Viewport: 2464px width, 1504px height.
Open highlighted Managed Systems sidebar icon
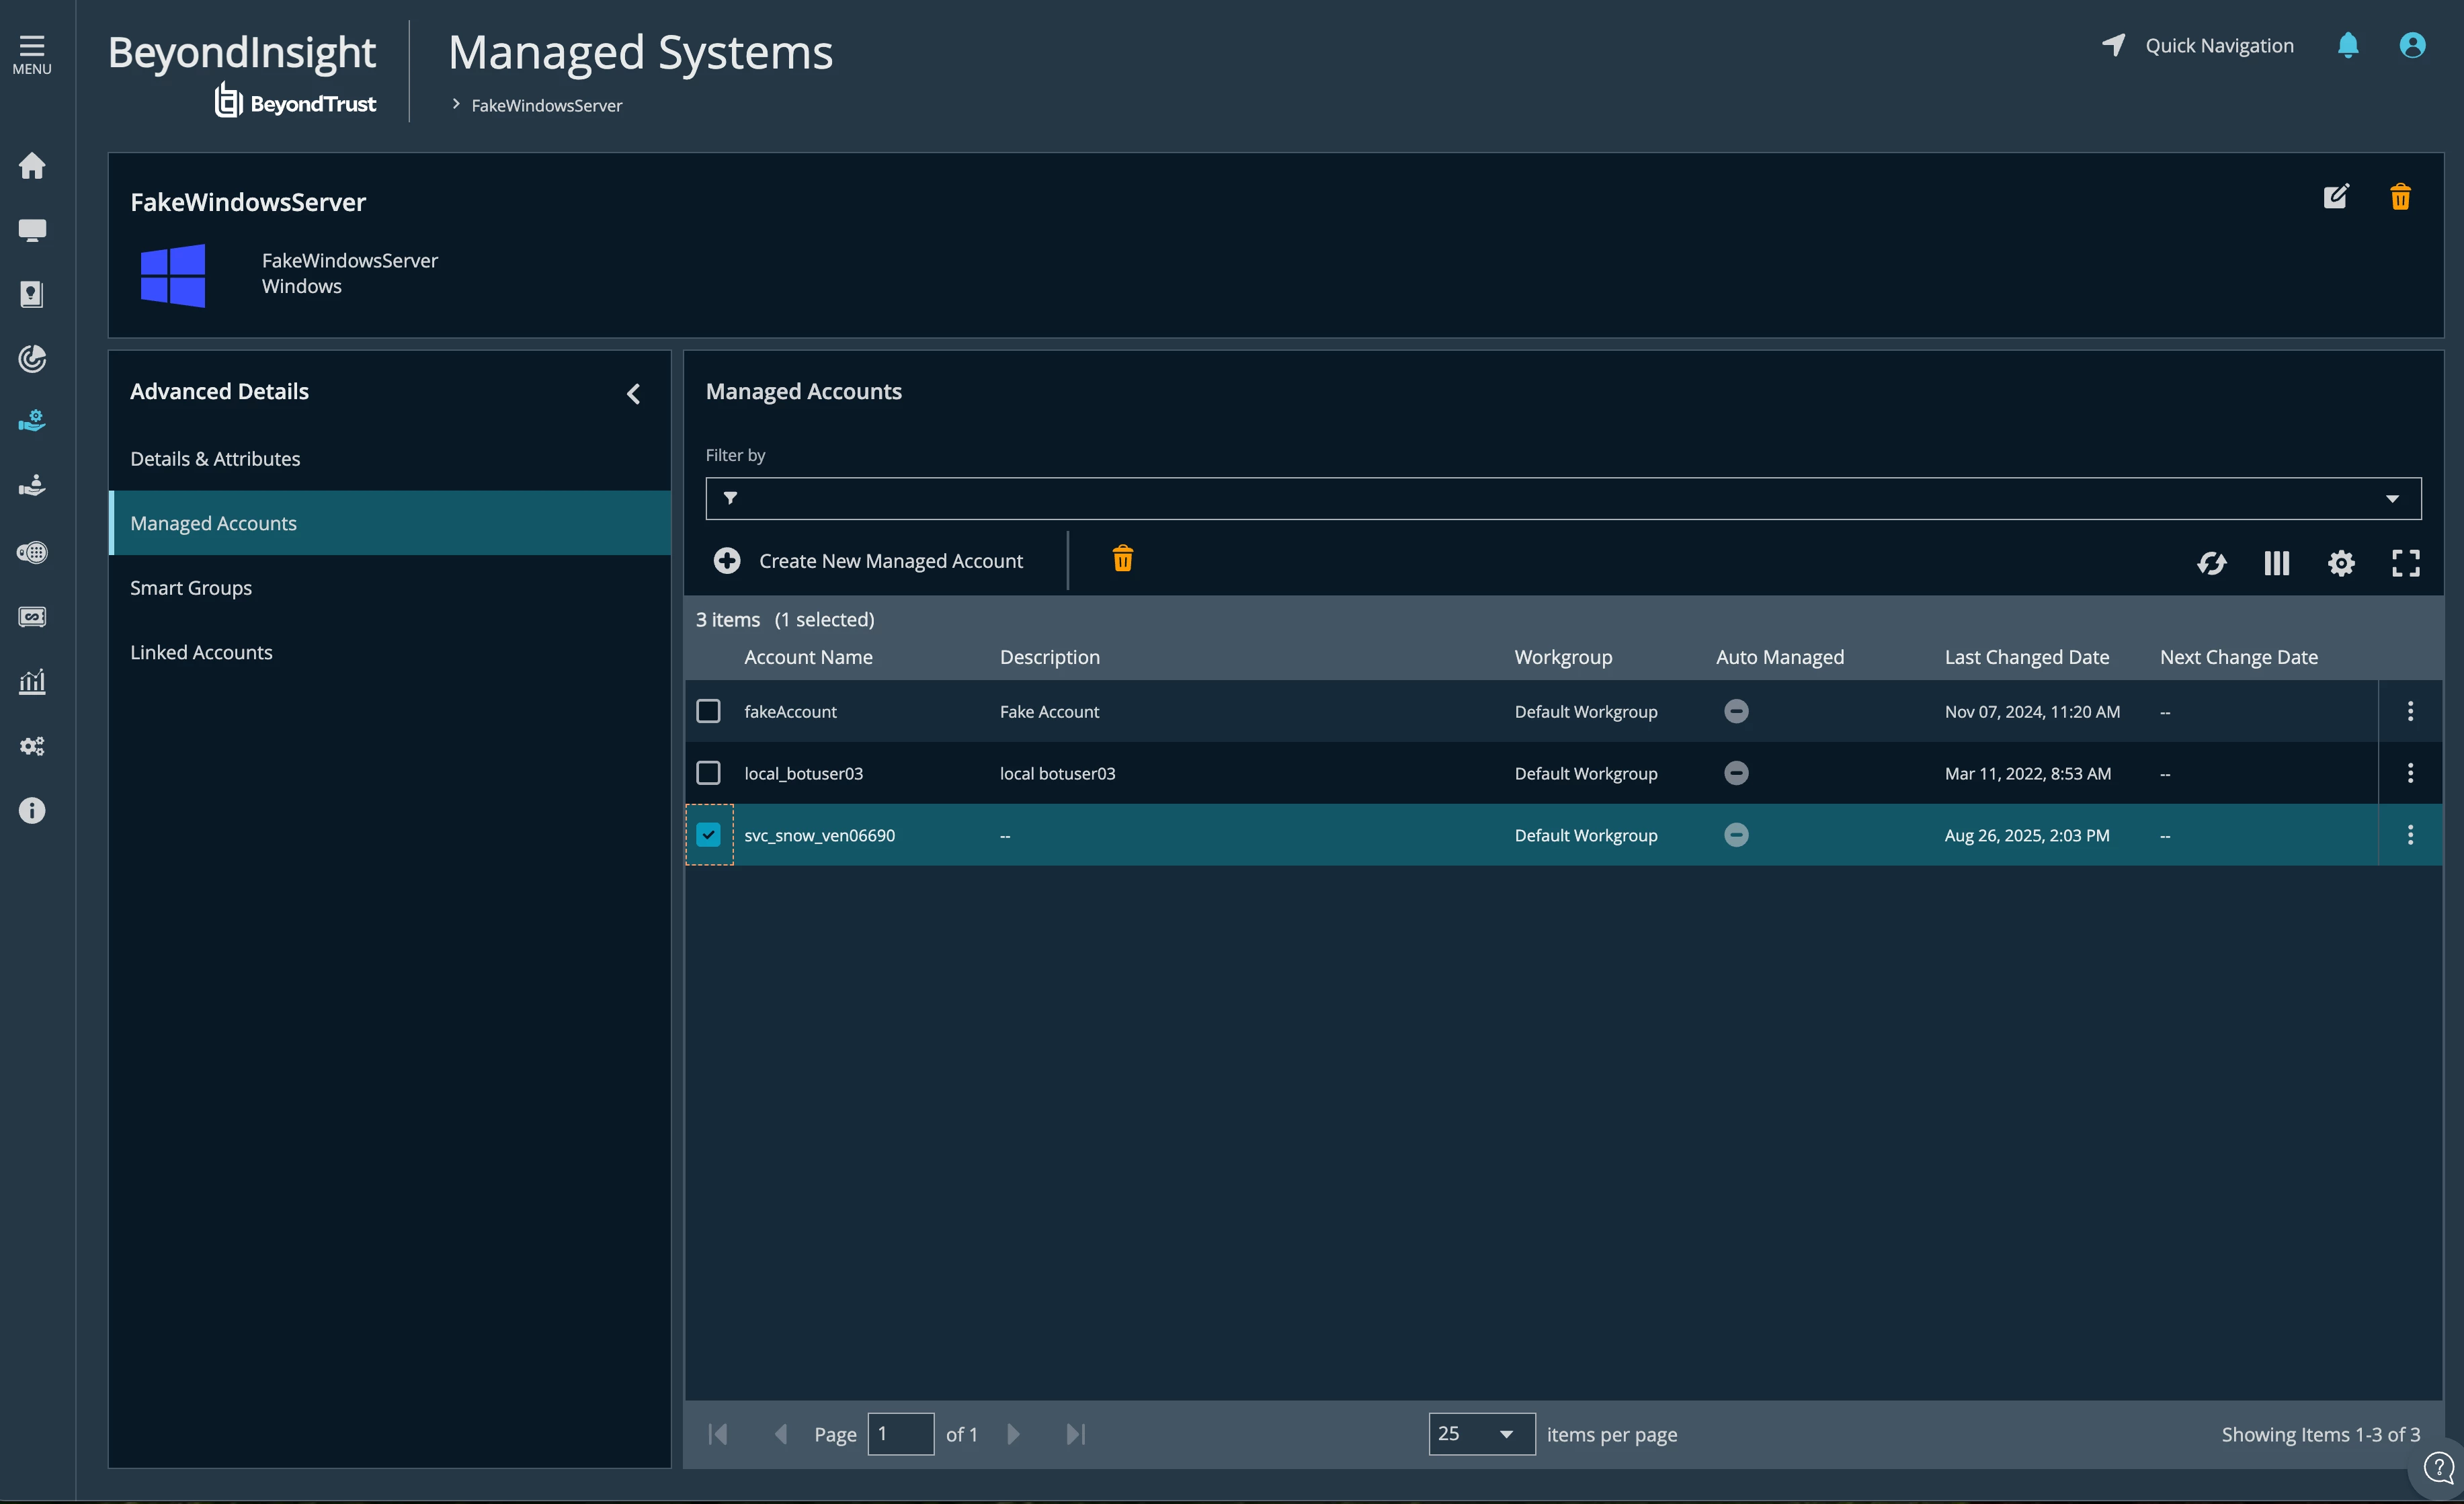pos(32,421)
